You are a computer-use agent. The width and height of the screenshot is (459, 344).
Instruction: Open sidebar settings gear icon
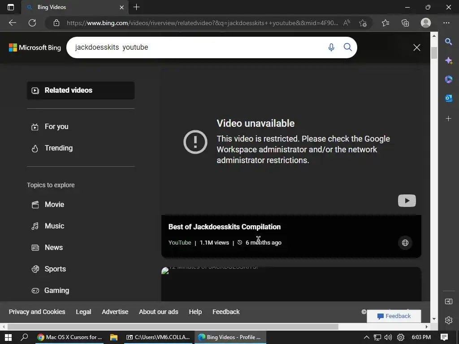click(x=448, y=320)
